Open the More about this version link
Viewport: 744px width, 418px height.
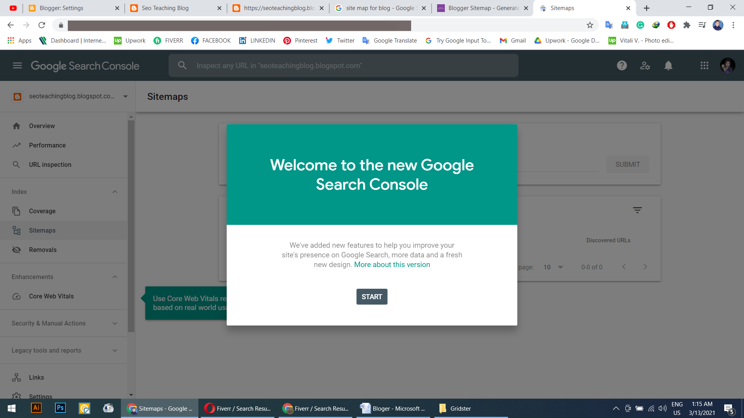click(x=392, y=264)
